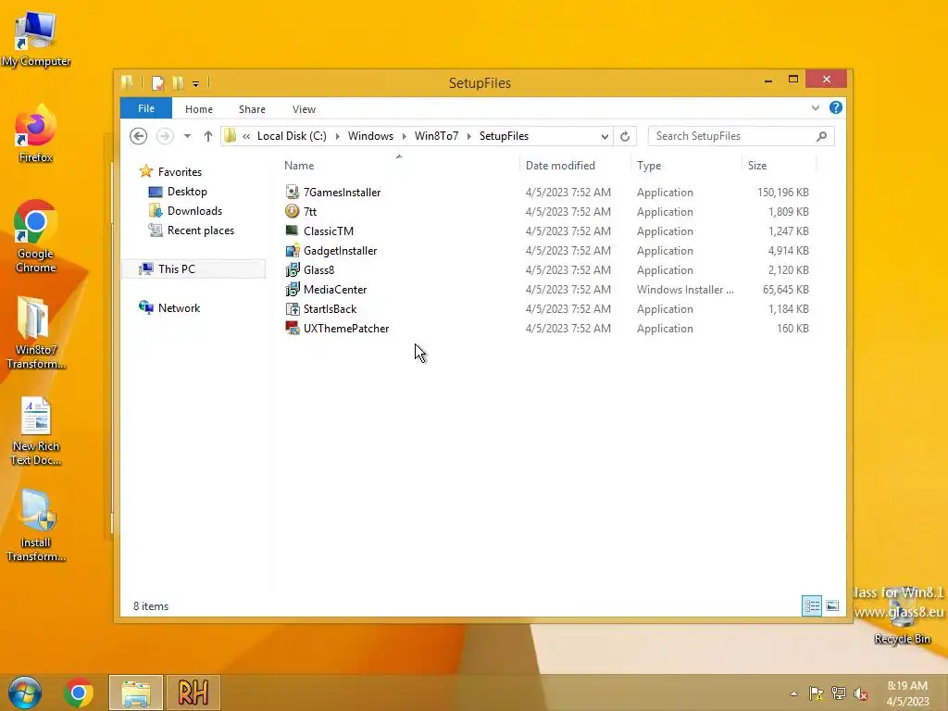The width and height of the screenshot is (948, 711).
Task: Expand the address bar history dropdown
Action: (x=604, y=137)
